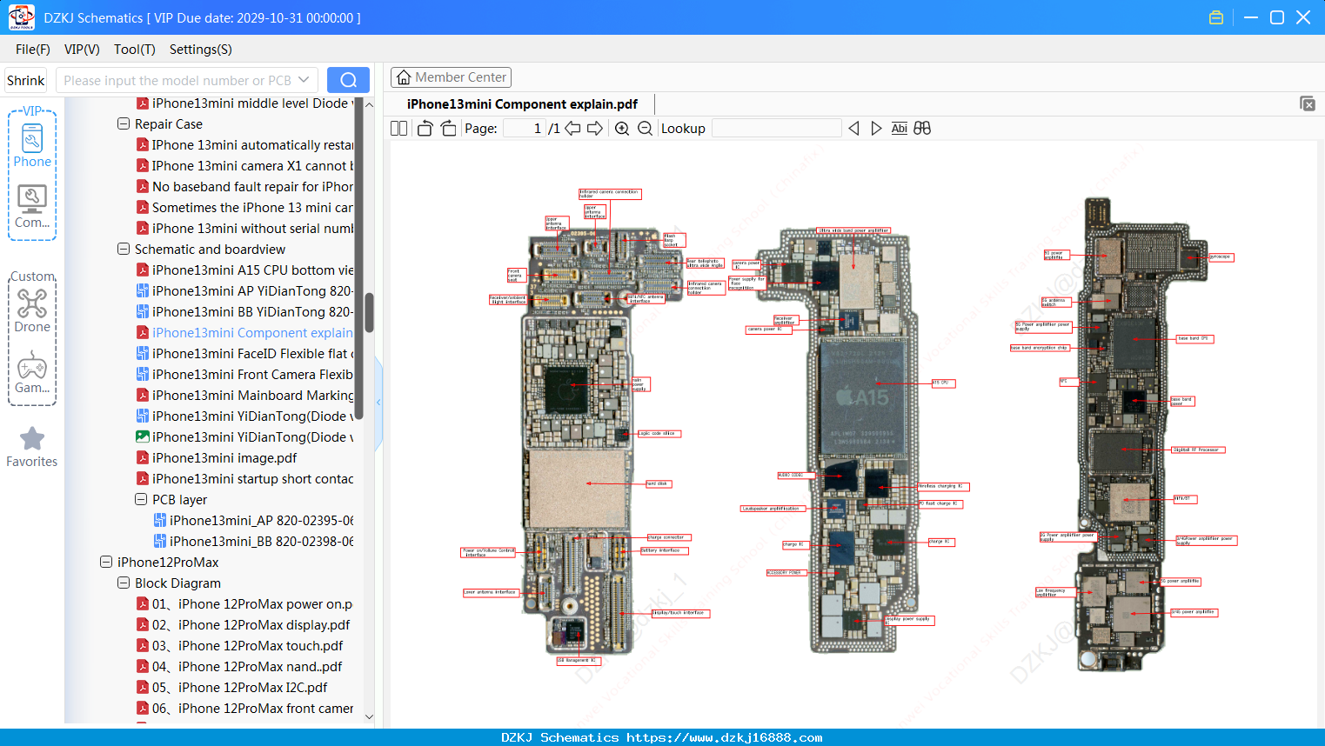Open the model number dropdown arrow
Viewport: 1325px width, 746px height.
pyautogui.click(x=304, y=80)
